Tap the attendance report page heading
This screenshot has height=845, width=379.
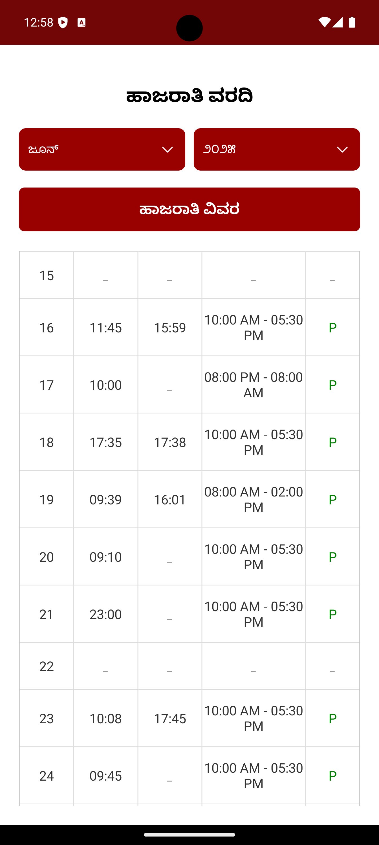tap(189, 96)
